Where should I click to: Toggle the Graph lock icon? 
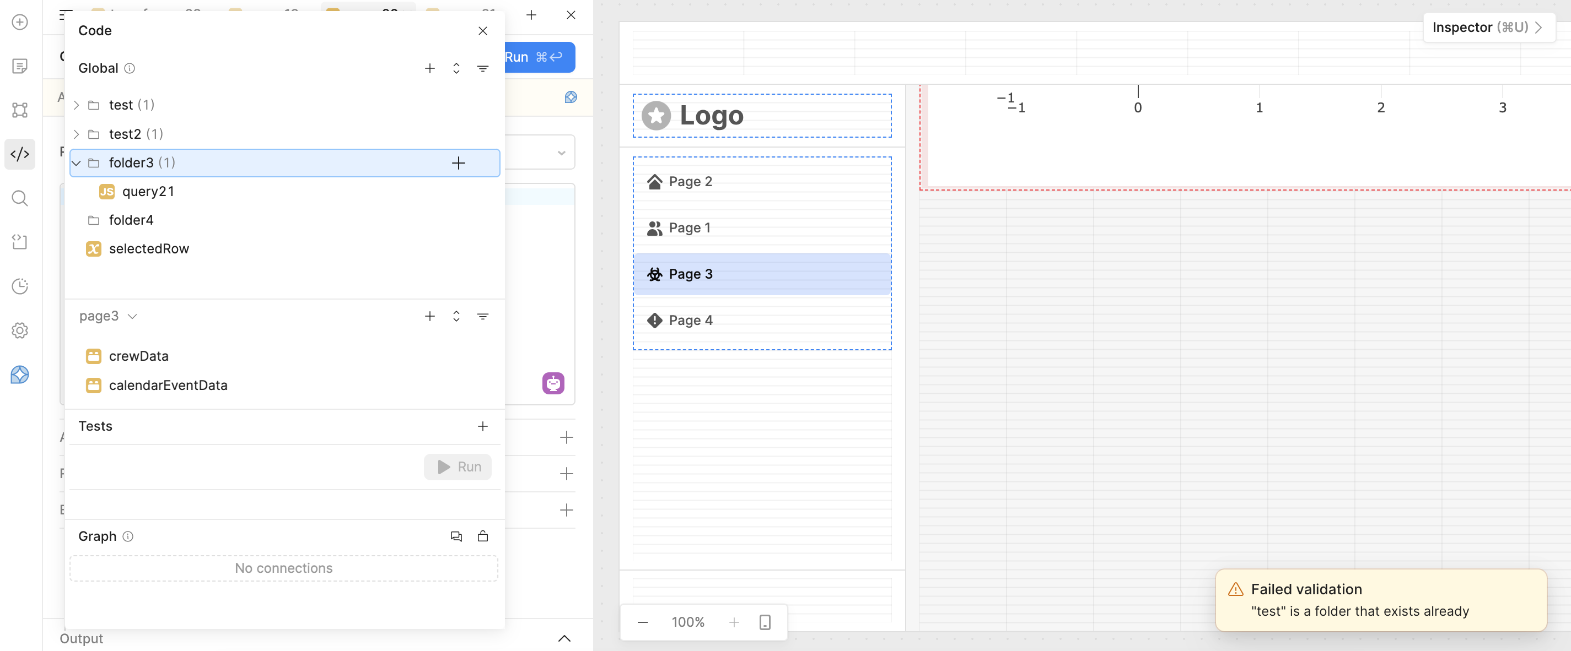[482, 536]
